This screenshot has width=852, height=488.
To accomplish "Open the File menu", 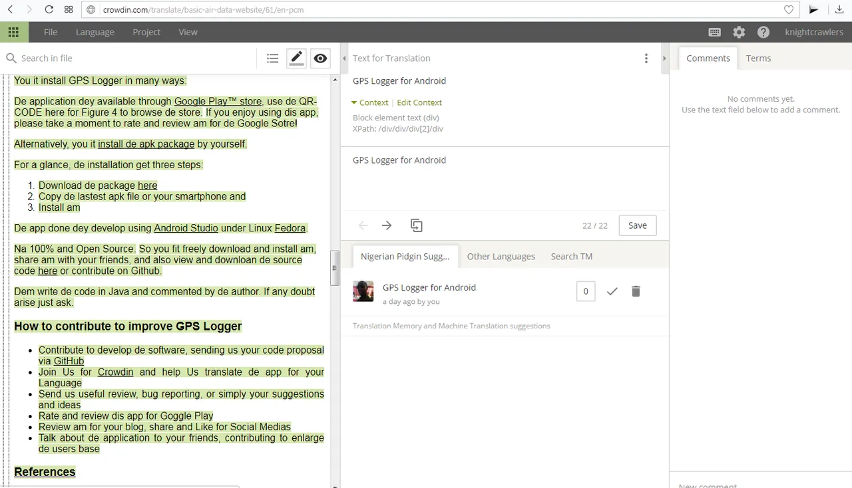I will coord(51,32).
